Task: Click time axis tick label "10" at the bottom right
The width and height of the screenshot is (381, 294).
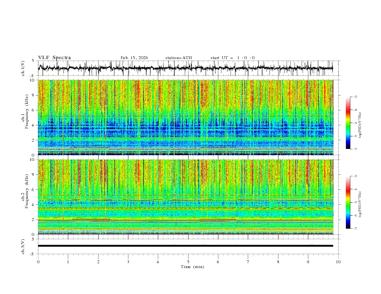Action: pyautogui.click(x=338, y=262)
